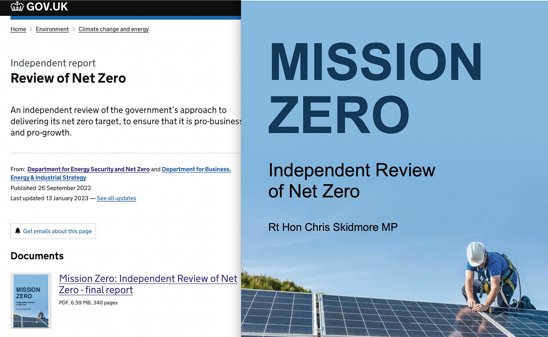Click Rt Hon Chris Skidmore MP text
The image size is (548, 337).
333,227
